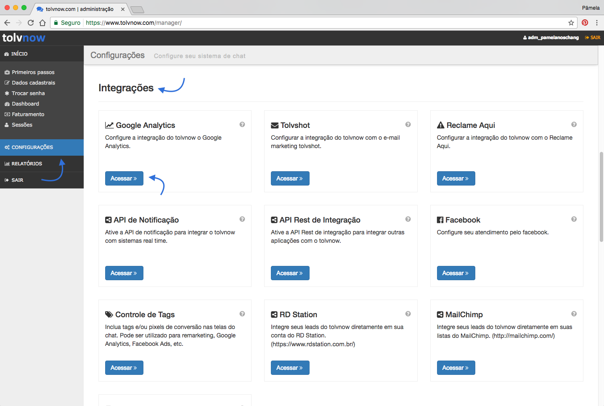Access the Controle de Tags settings
Screen dimensions: 604x406
pos(124,368)
